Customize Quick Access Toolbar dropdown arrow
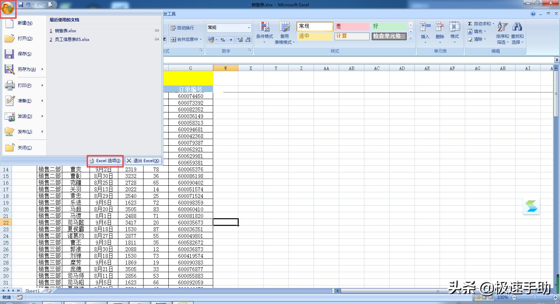 pyautogui.click(x=61, y=5)
